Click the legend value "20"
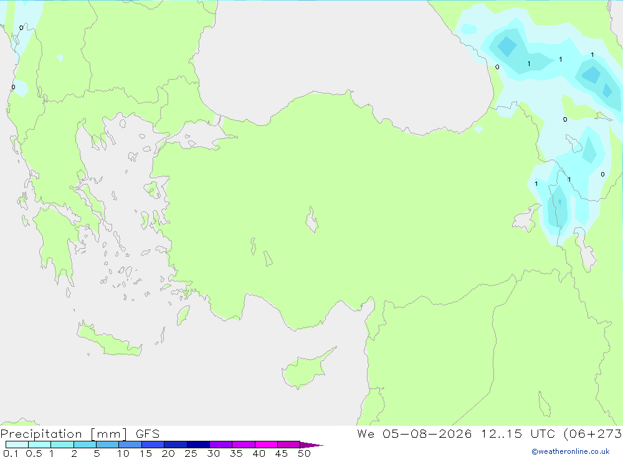The width and height of the screenshot is (623, 457). tap(168, 453)
